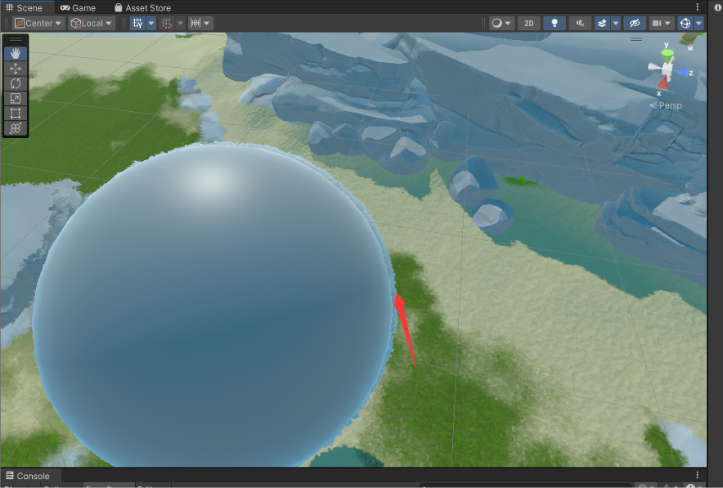Click the snap increment ruler icon

(x=195, y=23)
